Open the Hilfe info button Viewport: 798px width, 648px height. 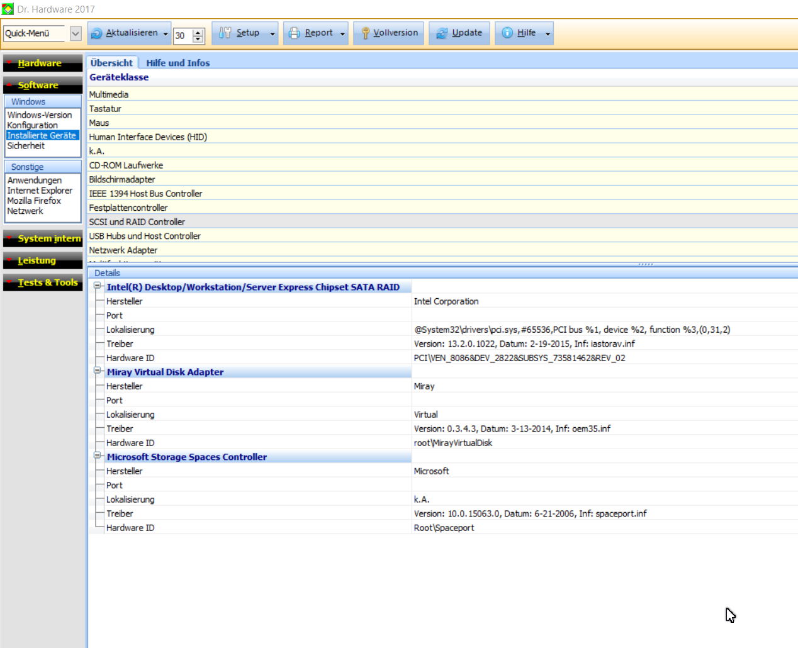pos(519,33)
